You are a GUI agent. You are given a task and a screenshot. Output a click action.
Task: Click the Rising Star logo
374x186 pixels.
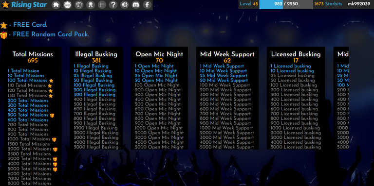click(x=24, y=4)
